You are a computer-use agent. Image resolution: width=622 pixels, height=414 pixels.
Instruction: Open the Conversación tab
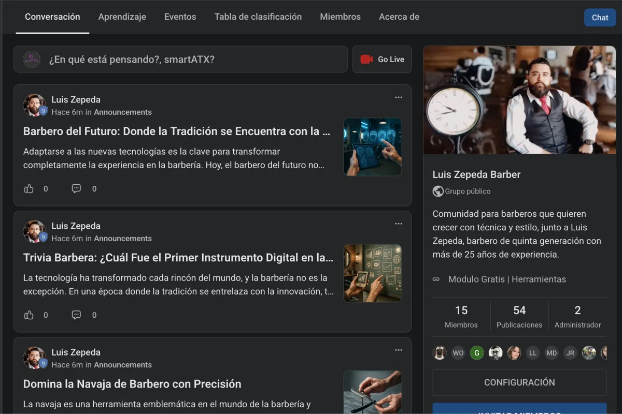[52, 17]
